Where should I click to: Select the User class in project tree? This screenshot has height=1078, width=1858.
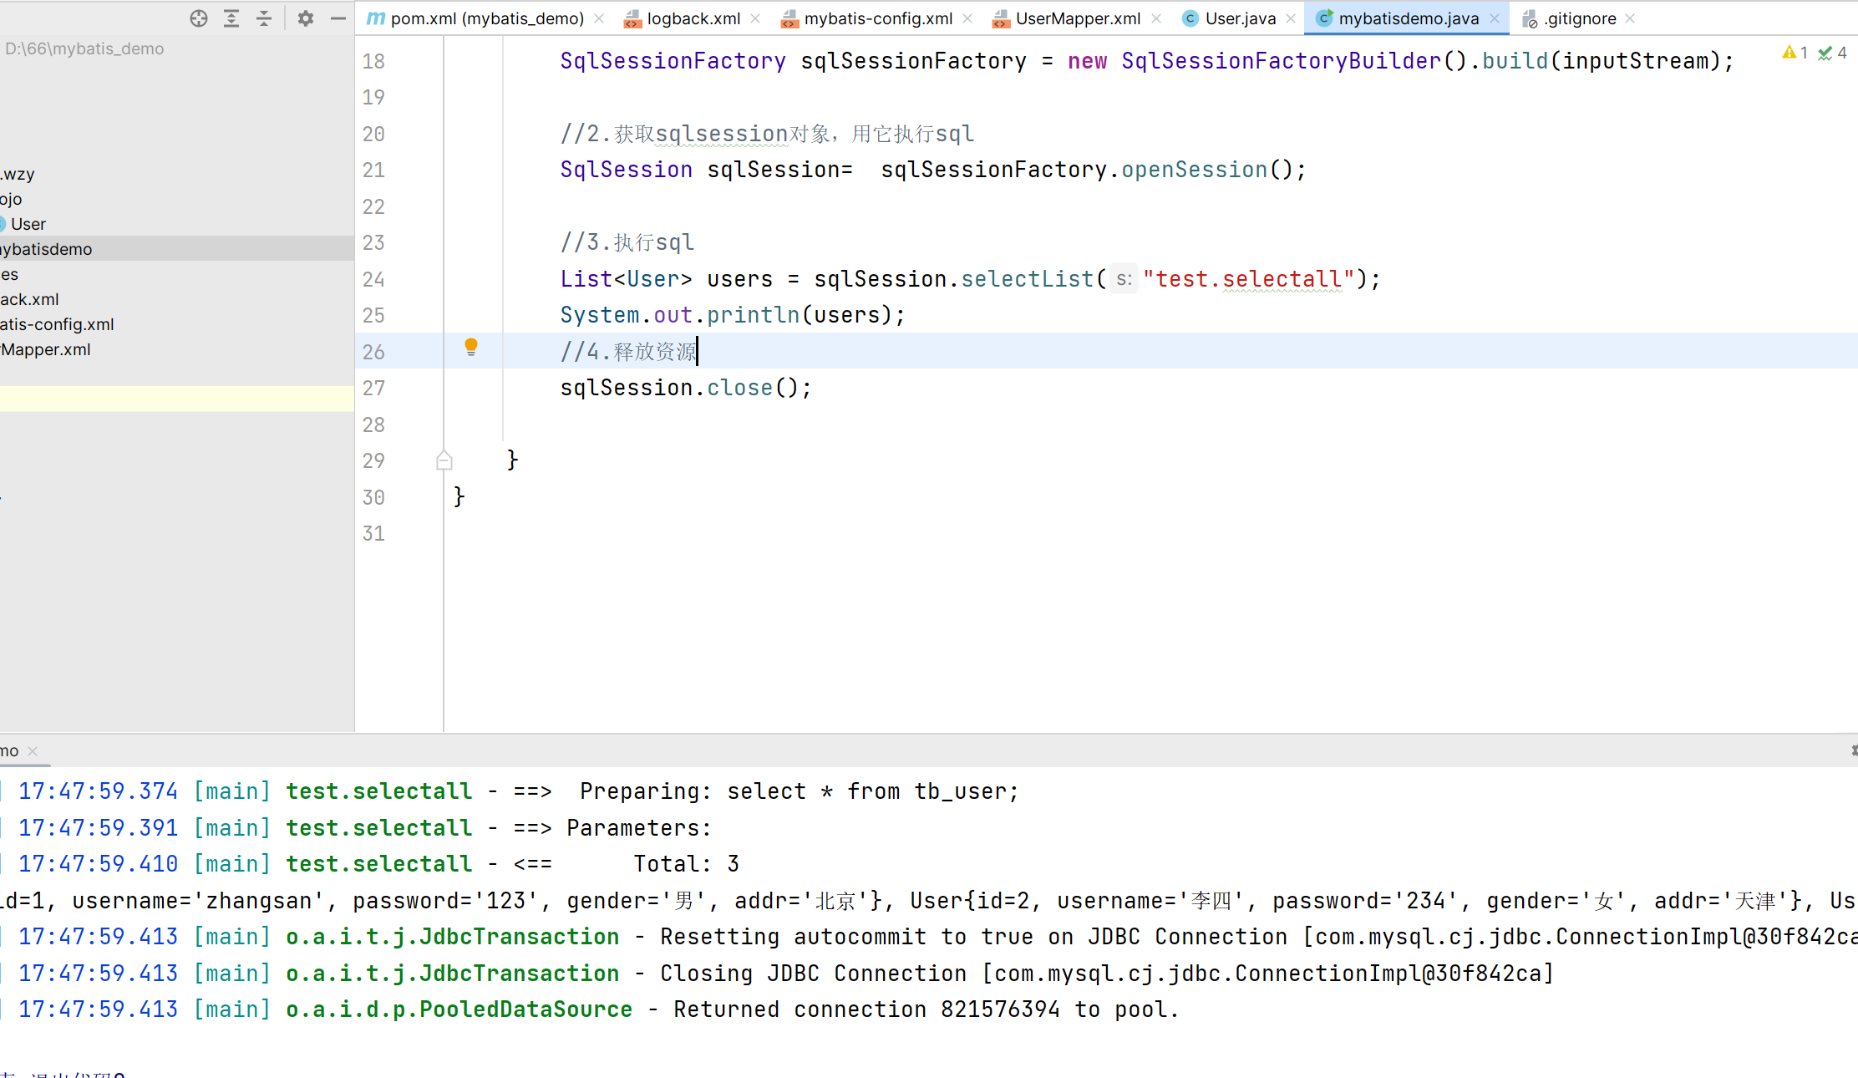(x=28, y=224)
